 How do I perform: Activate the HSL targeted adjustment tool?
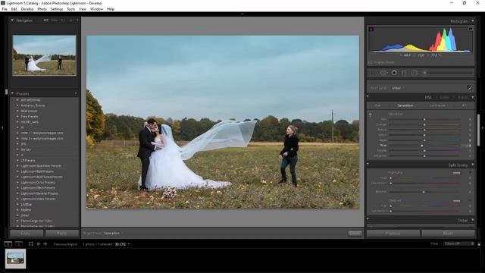point(371,115)
